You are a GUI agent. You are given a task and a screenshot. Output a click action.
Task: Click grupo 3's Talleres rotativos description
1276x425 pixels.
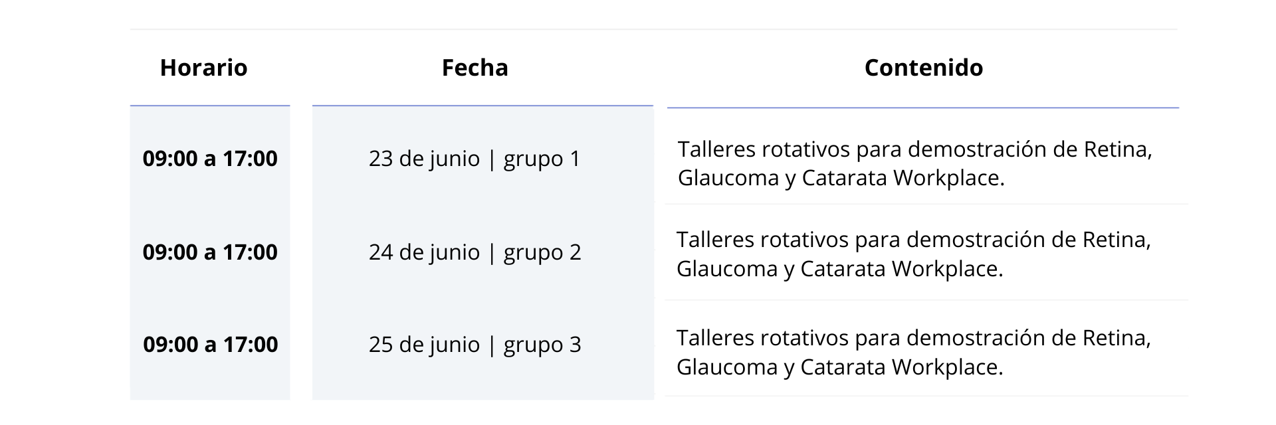click(x=914, y=353)
